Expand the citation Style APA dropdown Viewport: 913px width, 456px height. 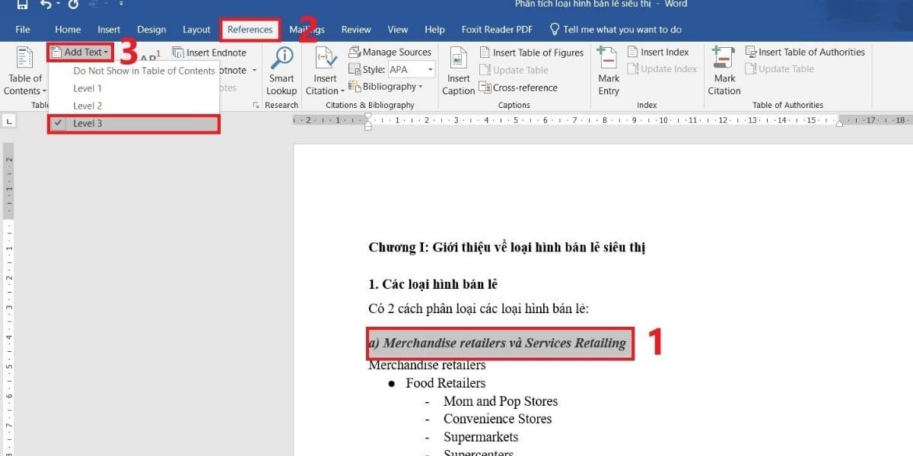pos(430,70)
